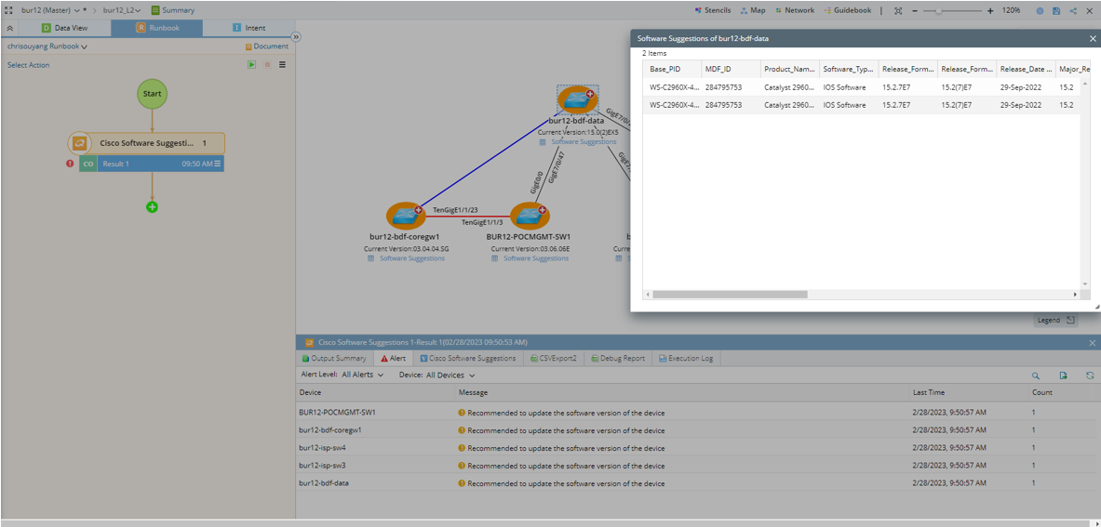The image size is (1101, 527).
Task: Click the fit-to-screen zoom icon
Action: click(898, 10)
